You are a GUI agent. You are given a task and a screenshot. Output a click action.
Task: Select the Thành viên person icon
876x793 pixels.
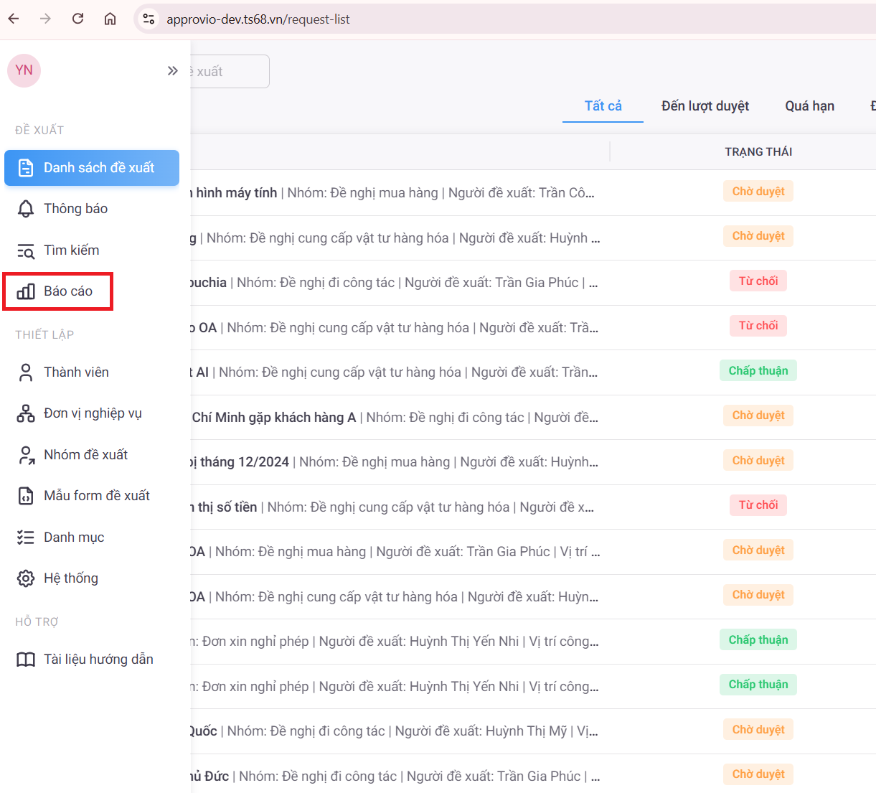(26, 372)
